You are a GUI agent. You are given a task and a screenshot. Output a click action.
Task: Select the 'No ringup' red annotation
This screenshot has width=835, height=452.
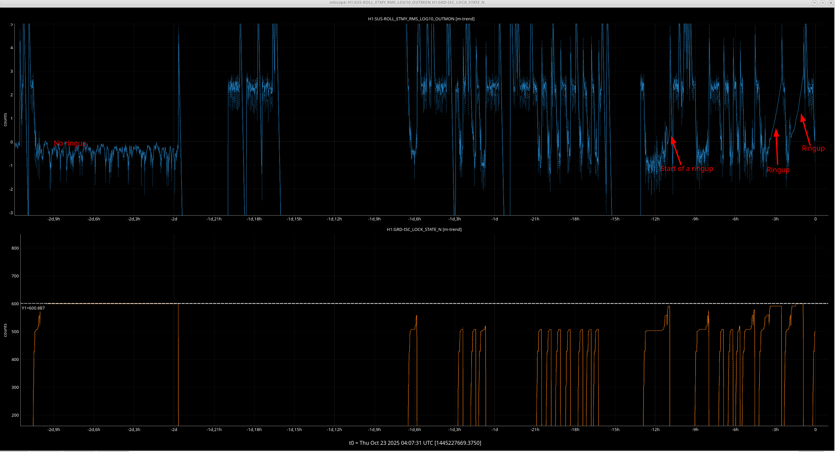click(x=70, y=143)
